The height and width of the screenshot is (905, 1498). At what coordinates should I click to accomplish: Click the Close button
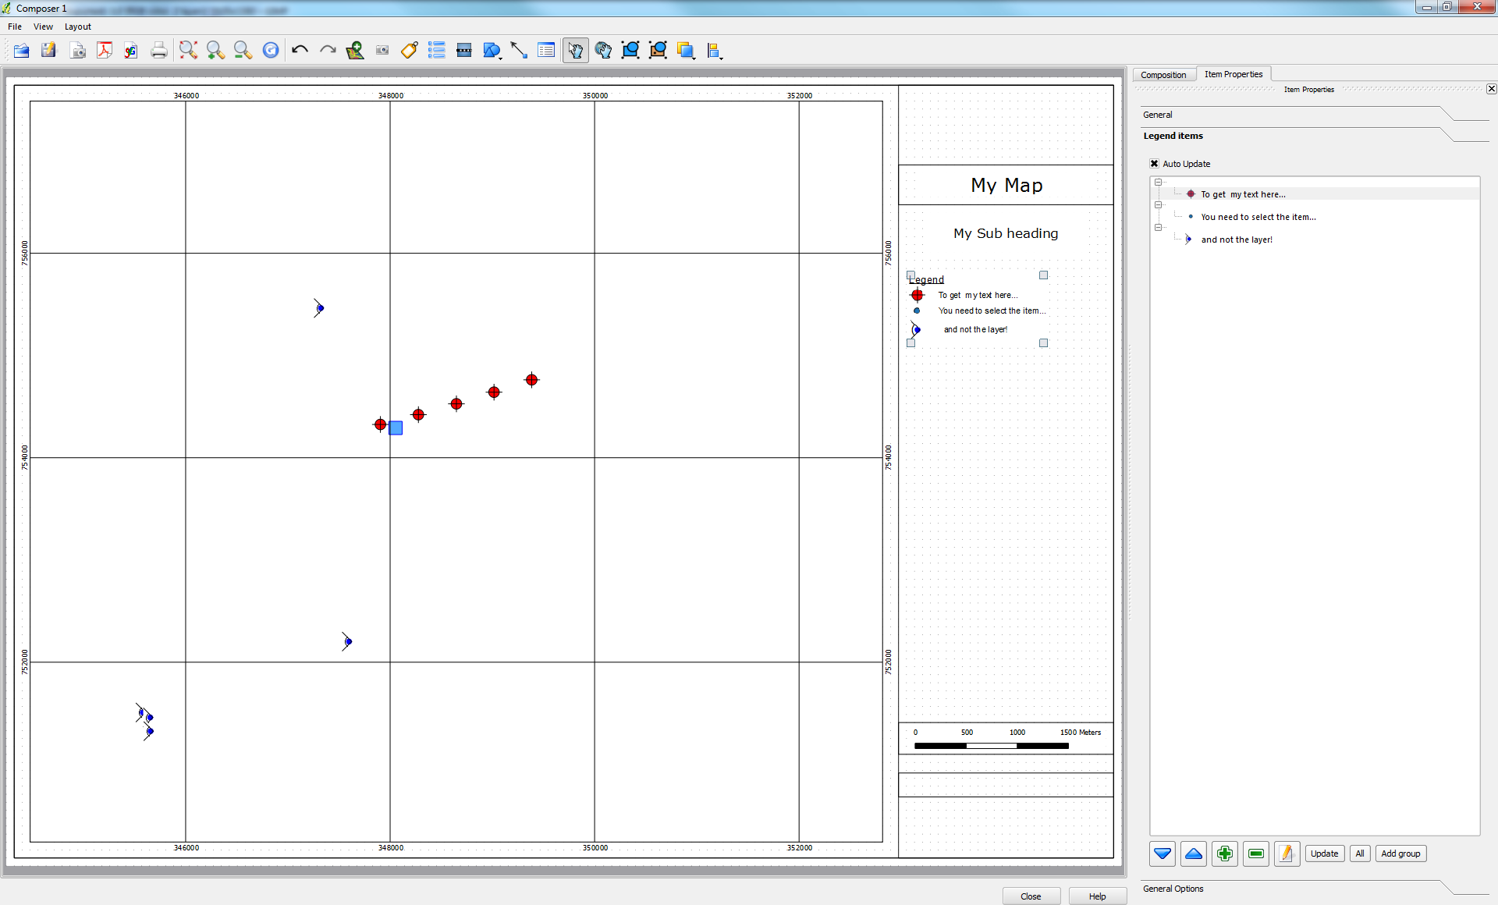pos(1031,896)
